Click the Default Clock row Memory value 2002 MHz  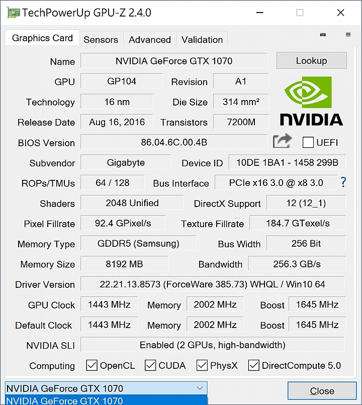[215, 325]
